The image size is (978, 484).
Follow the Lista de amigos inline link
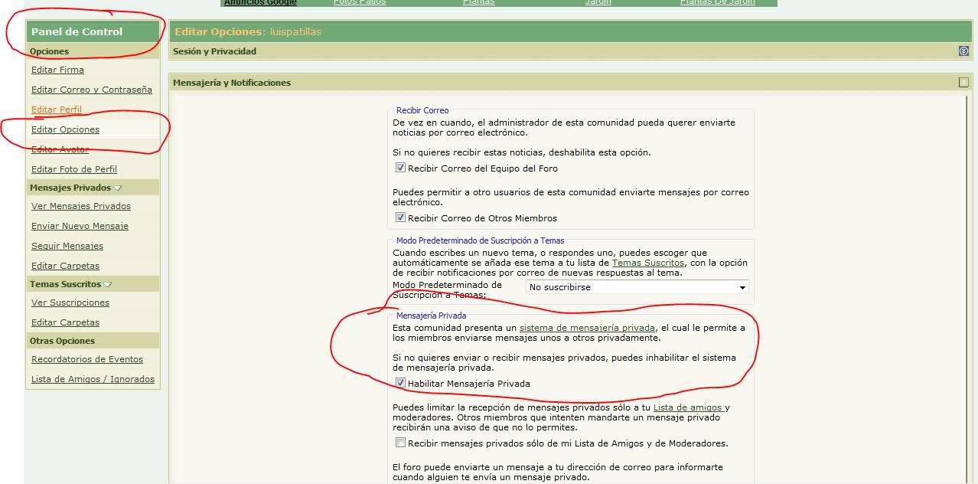(688, 407)
